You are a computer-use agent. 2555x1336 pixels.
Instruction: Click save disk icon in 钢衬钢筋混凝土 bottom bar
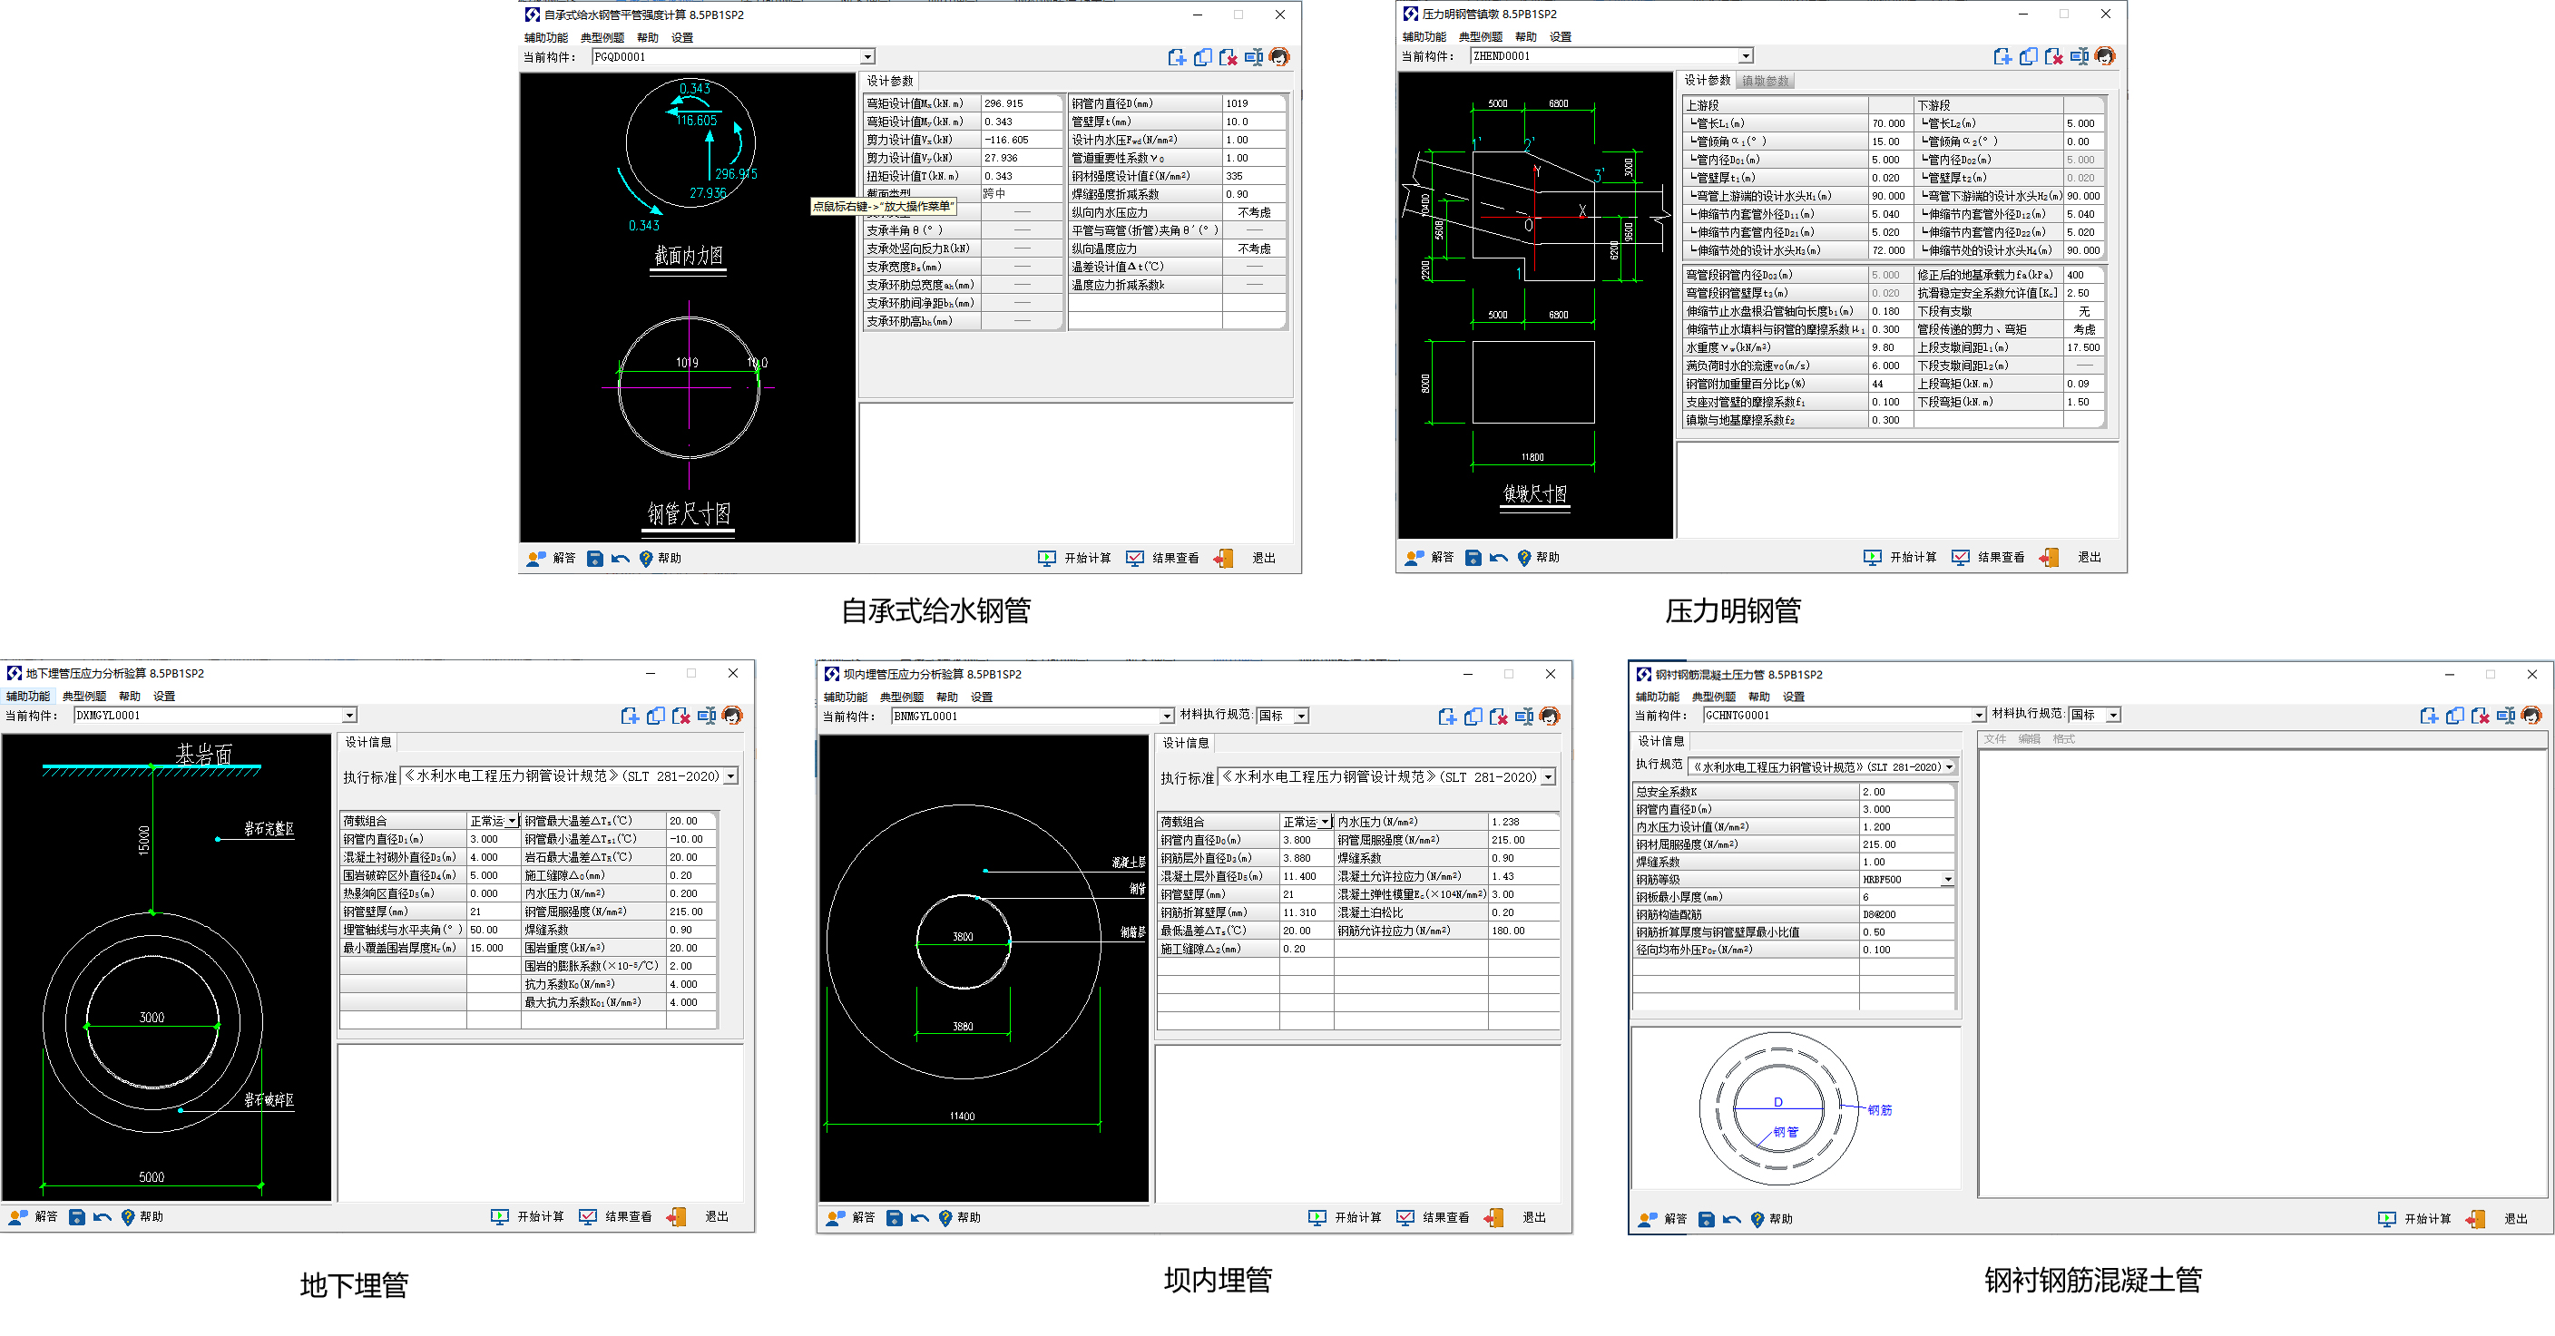coord(1707,1220)
